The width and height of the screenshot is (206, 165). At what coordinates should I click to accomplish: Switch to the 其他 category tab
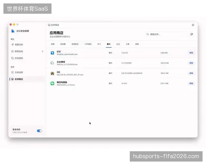pos(137,44)
